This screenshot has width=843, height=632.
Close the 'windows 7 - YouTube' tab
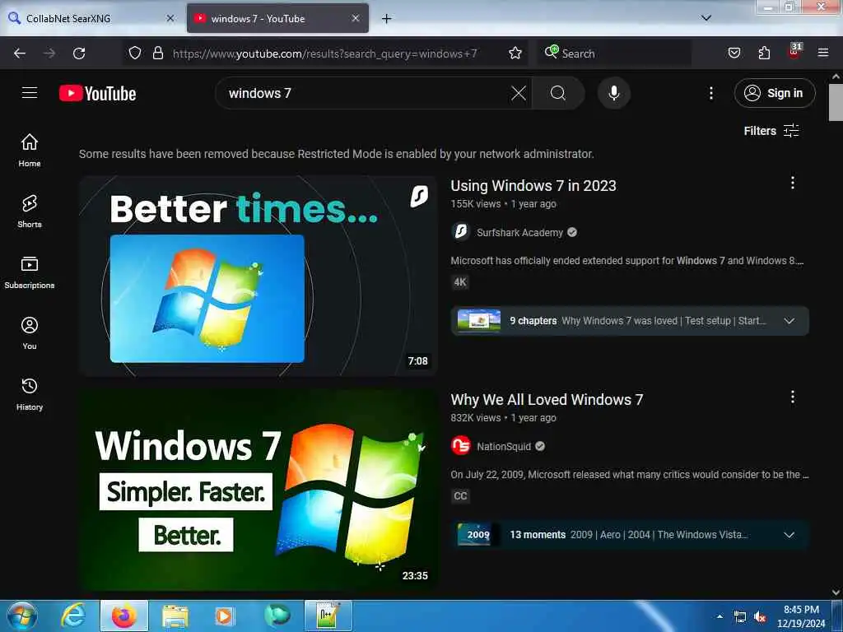point(356,18)
